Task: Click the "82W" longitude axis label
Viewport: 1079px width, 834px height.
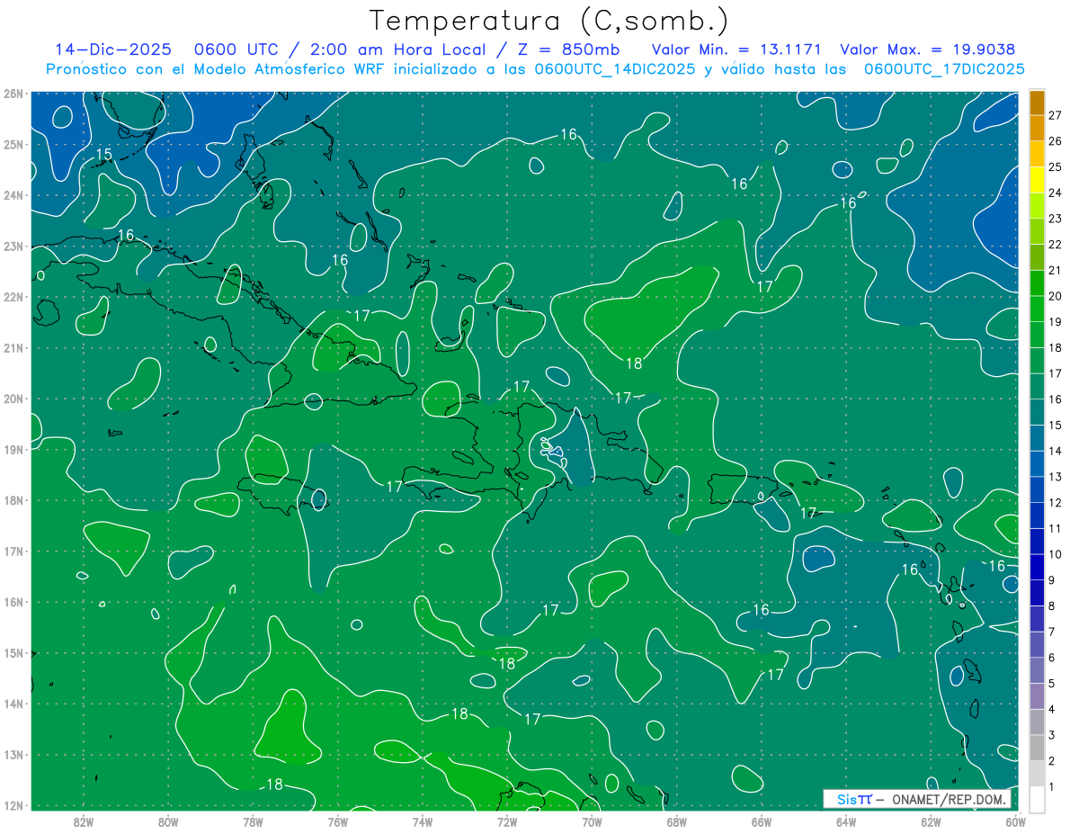Action: click(84, 821)
